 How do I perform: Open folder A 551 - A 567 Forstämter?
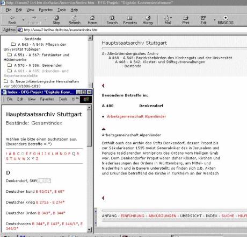tap(10, 54)
